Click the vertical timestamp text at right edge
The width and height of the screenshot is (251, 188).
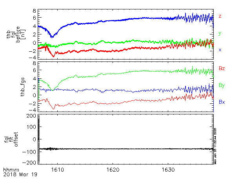click(x=215, y=146)
